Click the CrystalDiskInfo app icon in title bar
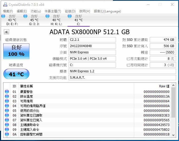Screen dimensions: 179x141 pos(5,4)
